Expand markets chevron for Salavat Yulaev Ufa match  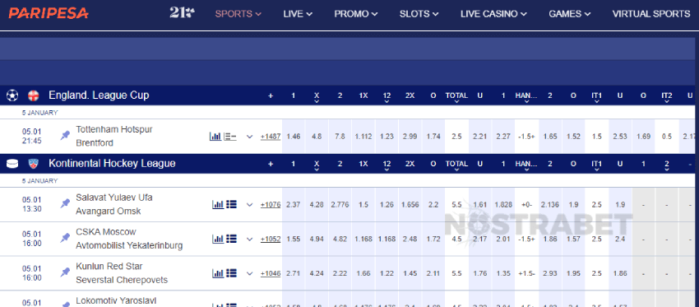coord(250,205)
